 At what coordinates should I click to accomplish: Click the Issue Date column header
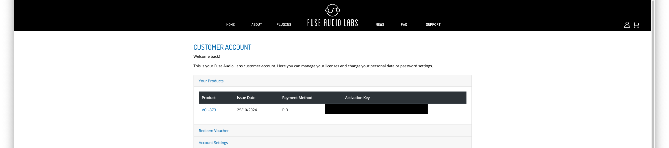point(246,98)
